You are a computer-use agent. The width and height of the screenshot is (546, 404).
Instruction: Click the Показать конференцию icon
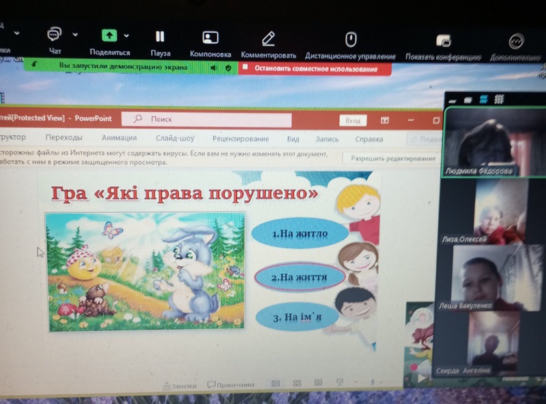(443, 41)
